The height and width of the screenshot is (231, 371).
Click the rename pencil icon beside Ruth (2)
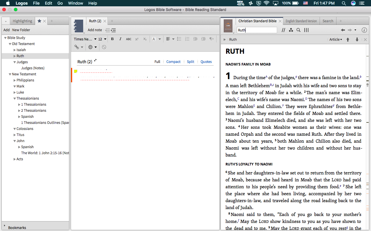[x=95, y=60]
